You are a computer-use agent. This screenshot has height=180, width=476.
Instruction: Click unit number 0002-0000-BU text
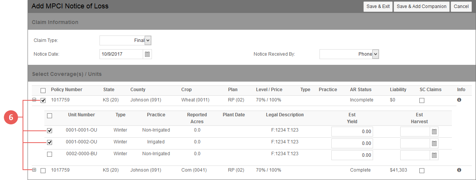82,154
